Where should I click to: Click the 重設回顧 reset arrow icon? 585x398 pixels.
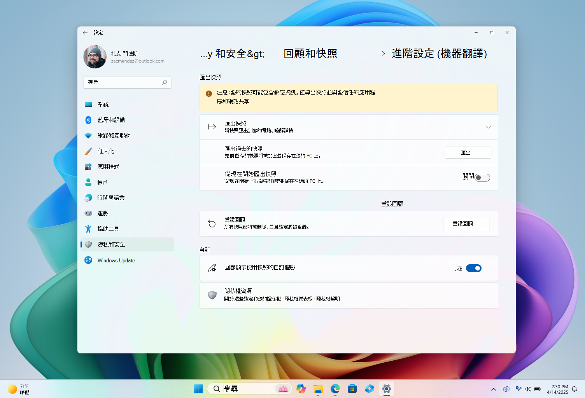tap(212, 223)
